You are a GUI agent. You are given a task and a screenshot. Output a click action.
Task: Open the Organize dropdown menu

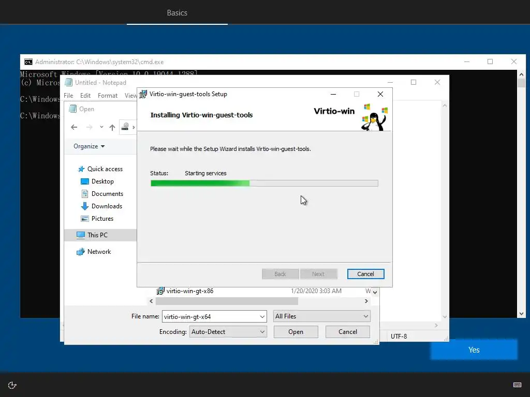(x=89, y=146)
